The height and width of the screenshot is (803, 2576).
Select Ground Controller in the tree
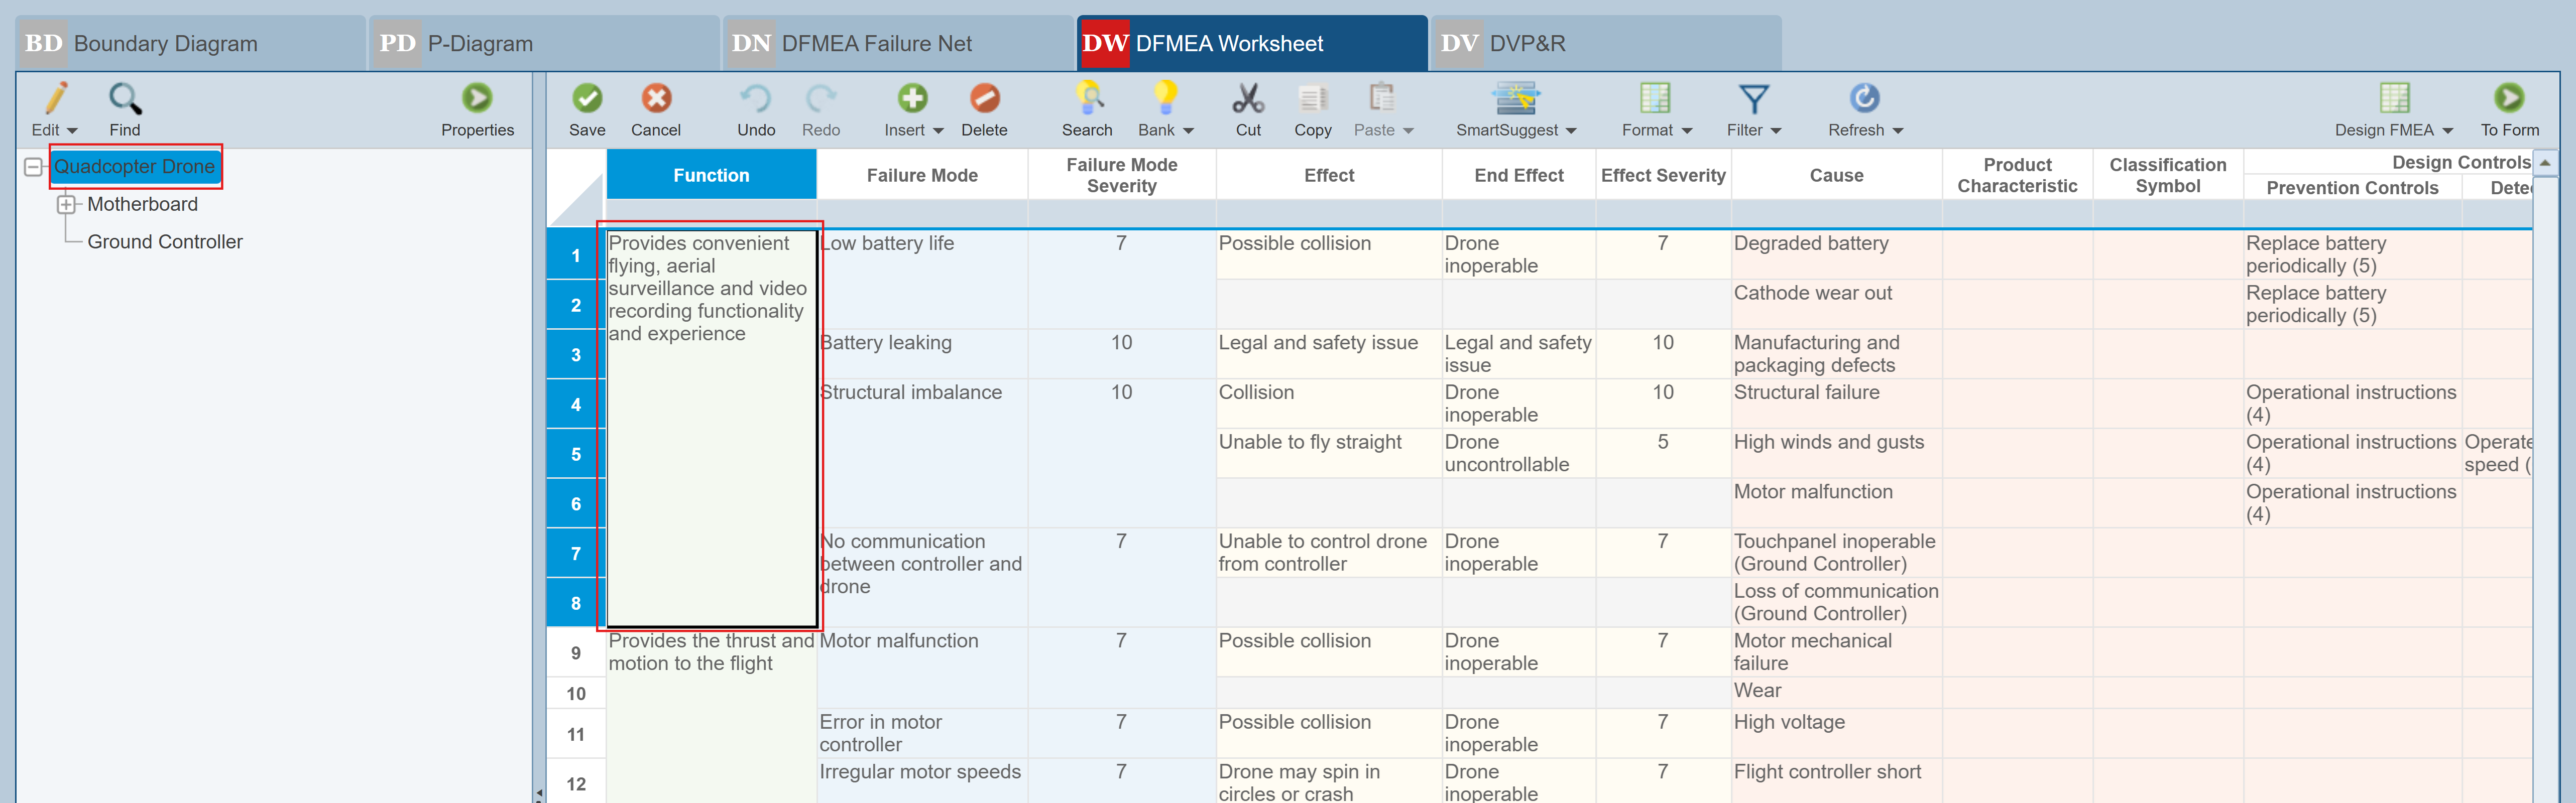tap(165, 242)
